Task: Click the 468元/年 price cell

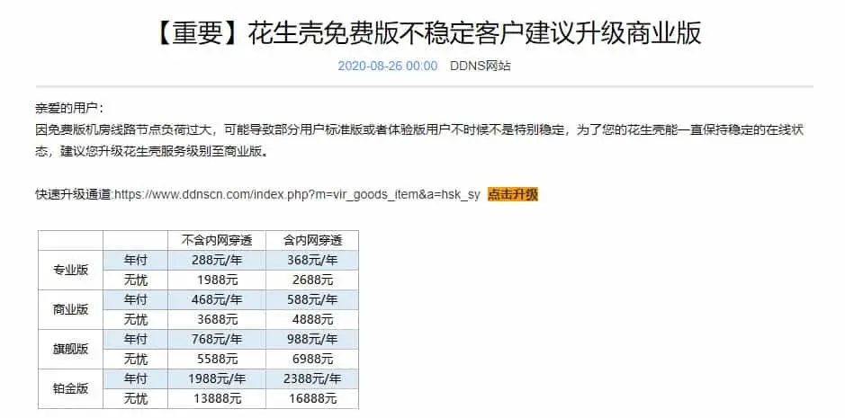Action: pyautogui.click(x=217, y=300)
